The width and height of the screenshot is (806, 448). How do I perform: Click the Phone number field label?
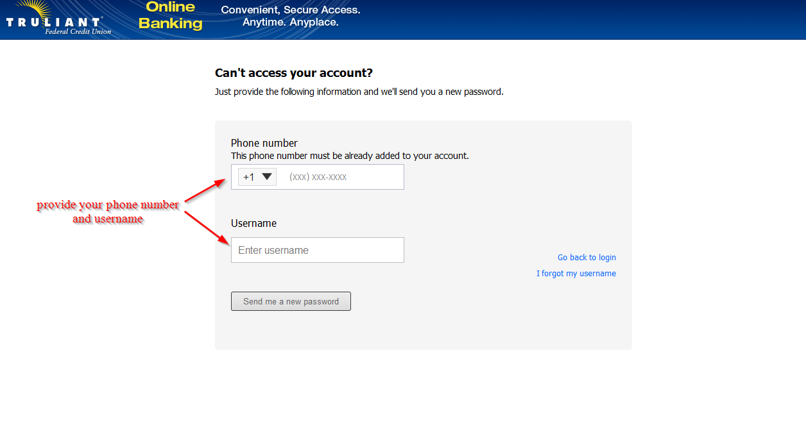pos(264,143)
